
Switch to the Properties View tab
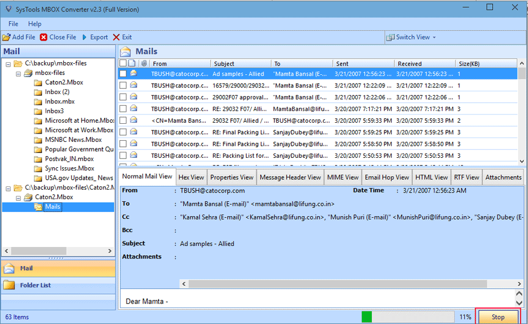pyautogui.click(x=232, y=177)
